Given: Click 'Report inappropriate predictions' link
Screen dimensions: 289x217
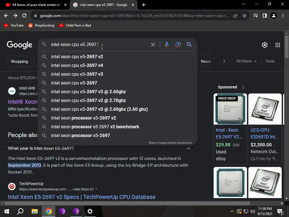Looking at the screenshot, I should (170, 143).
